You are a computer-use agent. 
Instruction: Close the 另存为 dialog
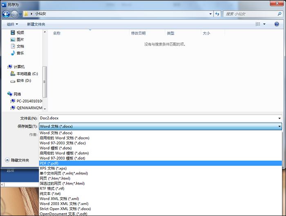pyautogui.click(x=277, y=3)
